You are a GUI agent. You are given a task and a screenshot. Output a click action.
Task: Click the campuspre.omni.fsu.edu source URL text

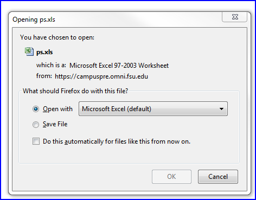[x=101, y=76]
